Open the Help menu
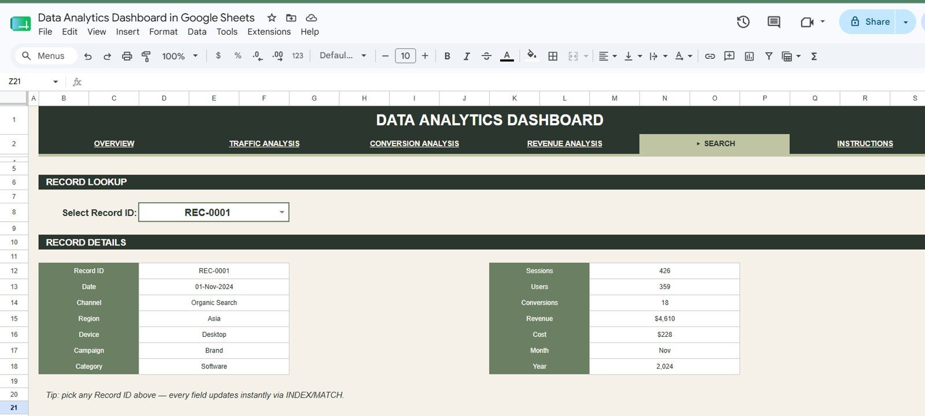 pos(310,32)
